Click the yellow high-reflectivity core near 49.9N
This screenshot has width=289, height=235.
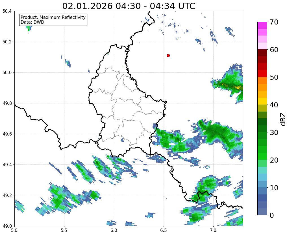pos(238,87)
